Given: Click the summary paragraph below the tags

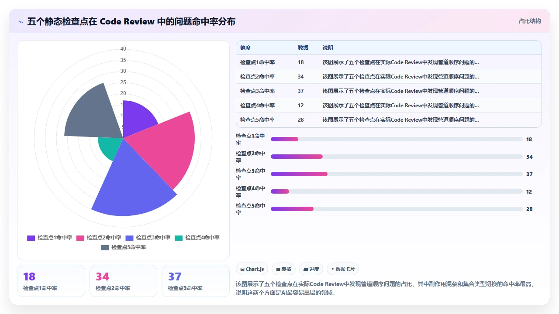Looking at the screenshot, I should (385, 288).
